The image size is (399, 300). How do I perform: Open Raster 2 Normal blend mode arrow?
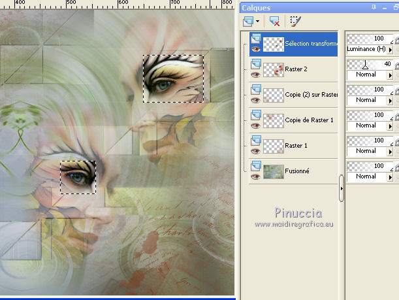[x=390, y=75]
